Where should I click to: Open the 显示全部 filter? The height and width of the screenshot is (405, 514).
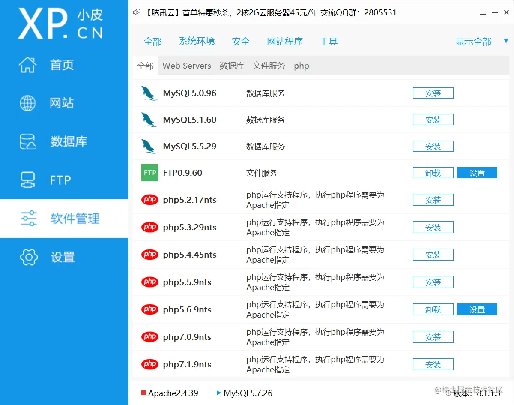point(473,42)
